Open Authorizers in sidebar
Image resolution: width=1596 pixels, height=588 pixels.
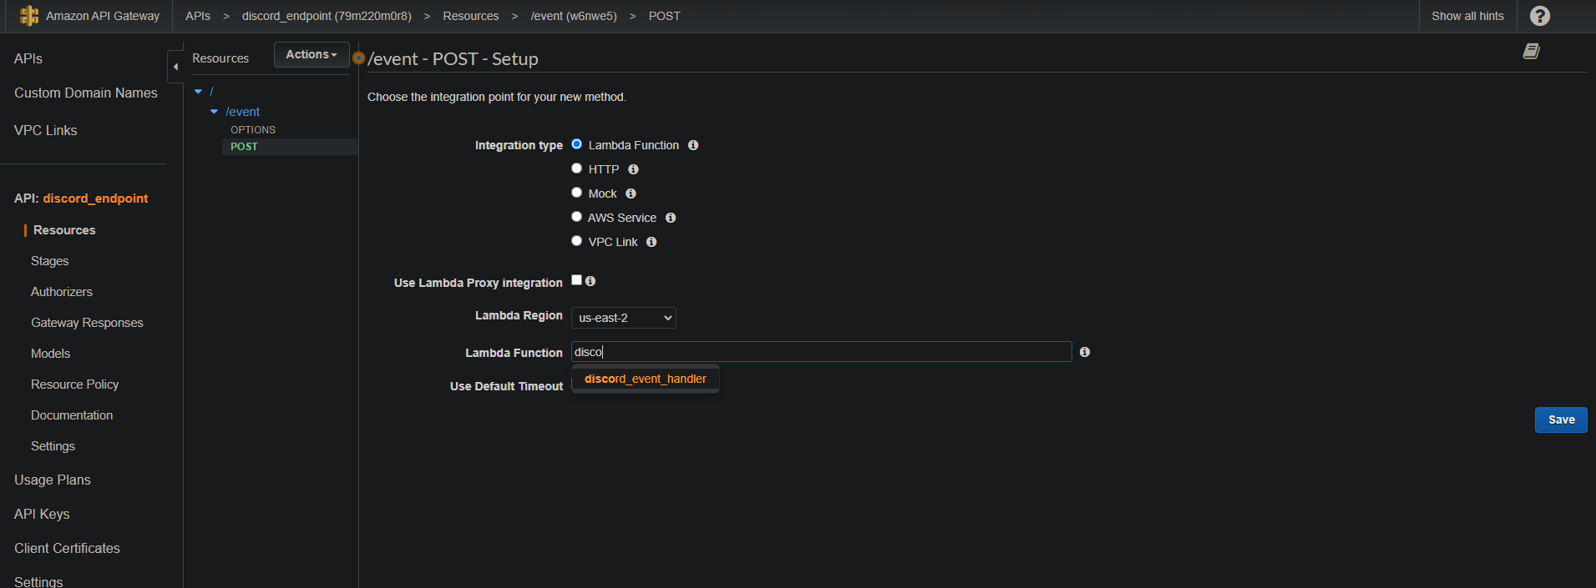tap(62, 292)
